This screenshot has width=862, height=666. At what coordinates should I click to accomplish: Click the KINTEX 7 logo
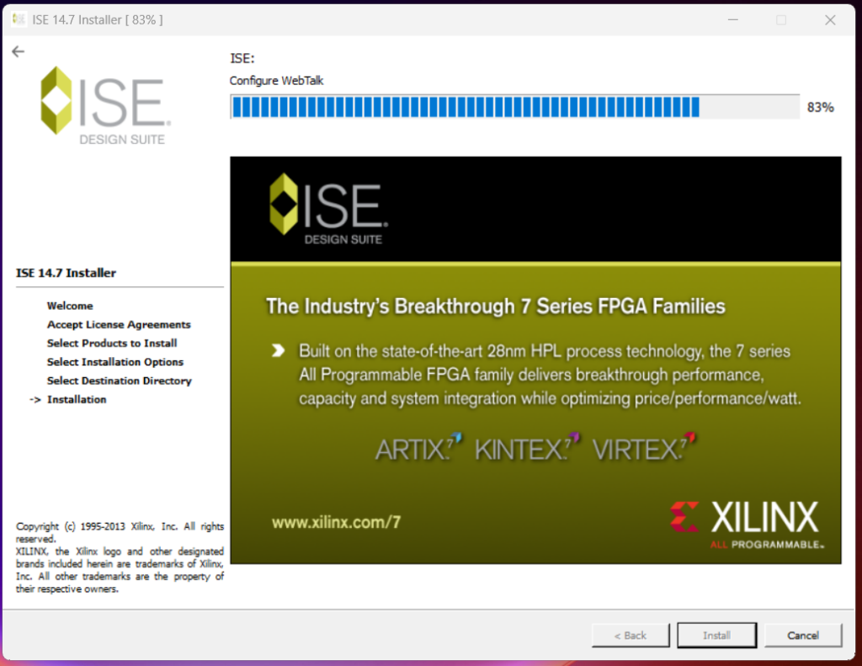tap(527, 448)
